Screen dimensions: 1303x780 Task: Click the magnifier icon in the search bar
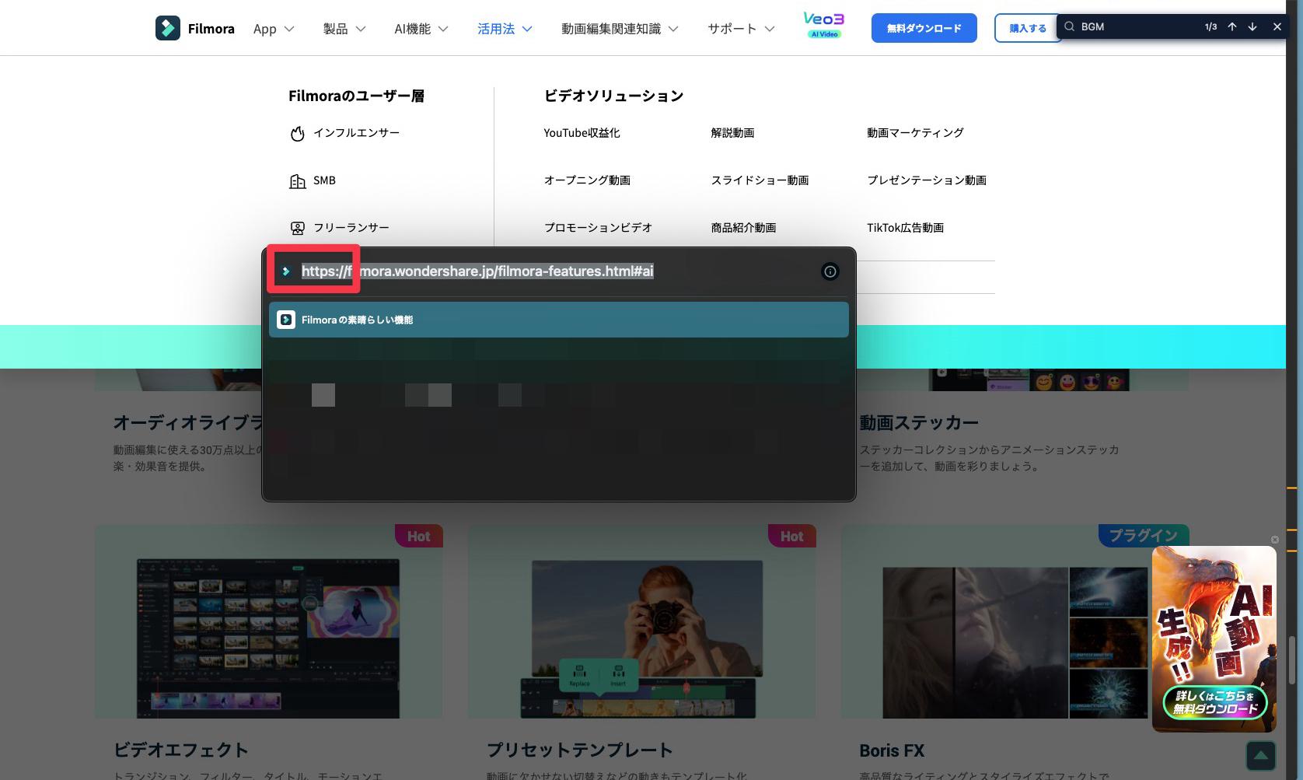coord(1070,26)
